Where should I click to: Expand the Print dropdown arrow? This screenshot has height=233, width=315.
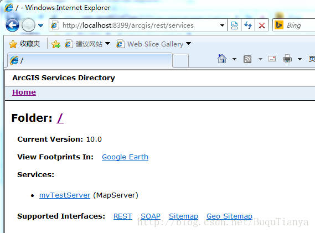[x=299, y=59]
